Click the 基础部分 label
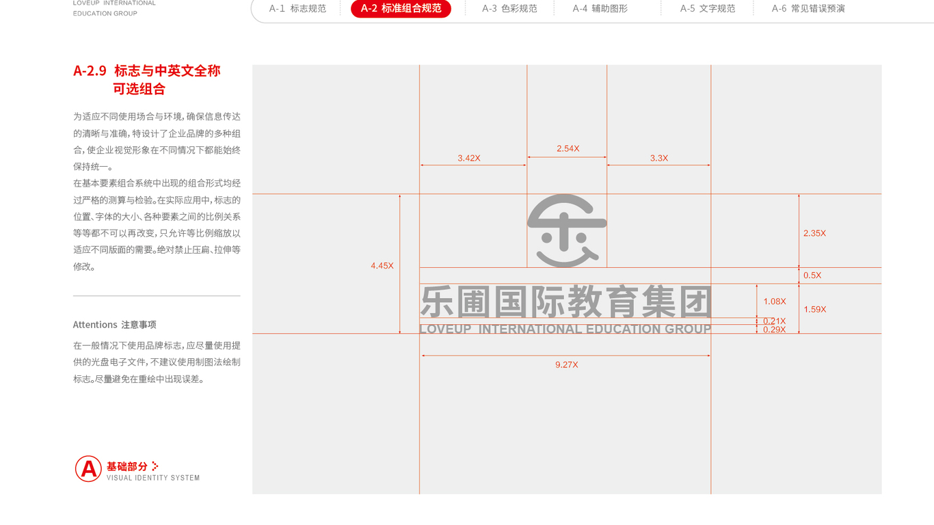The width and height of the screenshot is (934, 525). pyautogui.click(x=127, y=466)
